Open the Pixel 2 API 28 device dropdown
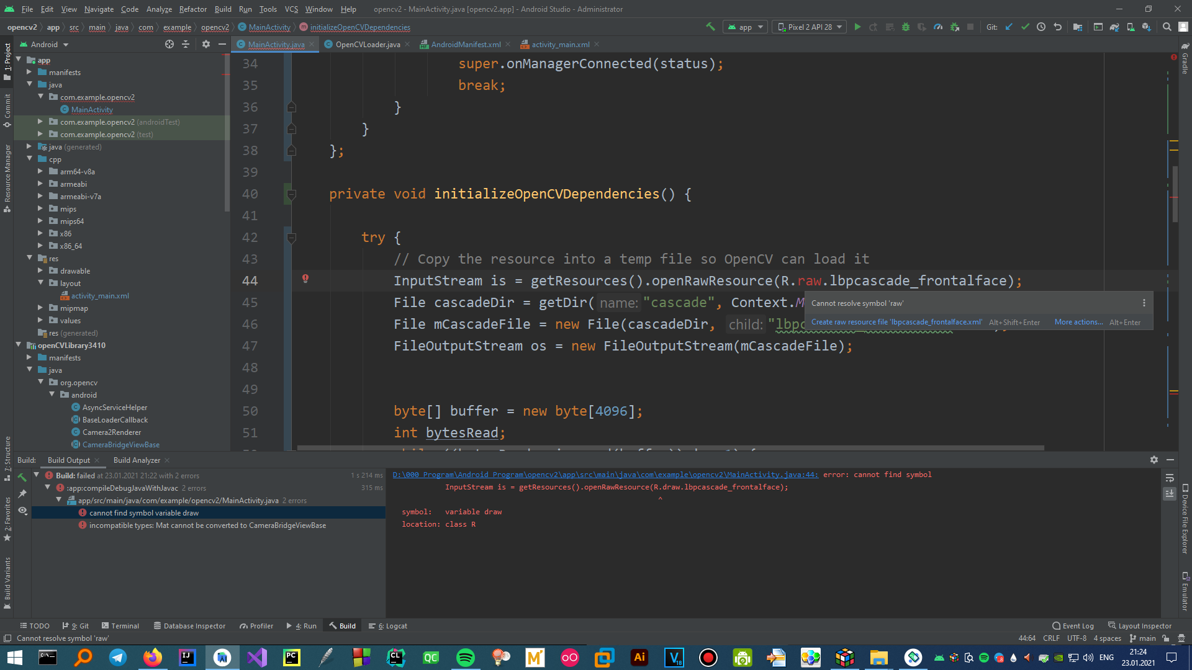 810,27
